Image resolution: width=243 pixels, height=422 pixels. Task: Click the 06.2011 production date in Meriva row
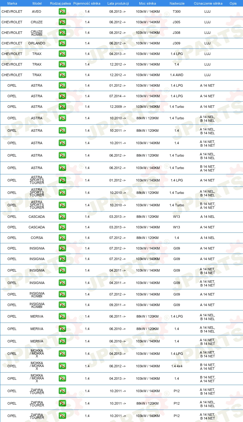tap(117, 316)
